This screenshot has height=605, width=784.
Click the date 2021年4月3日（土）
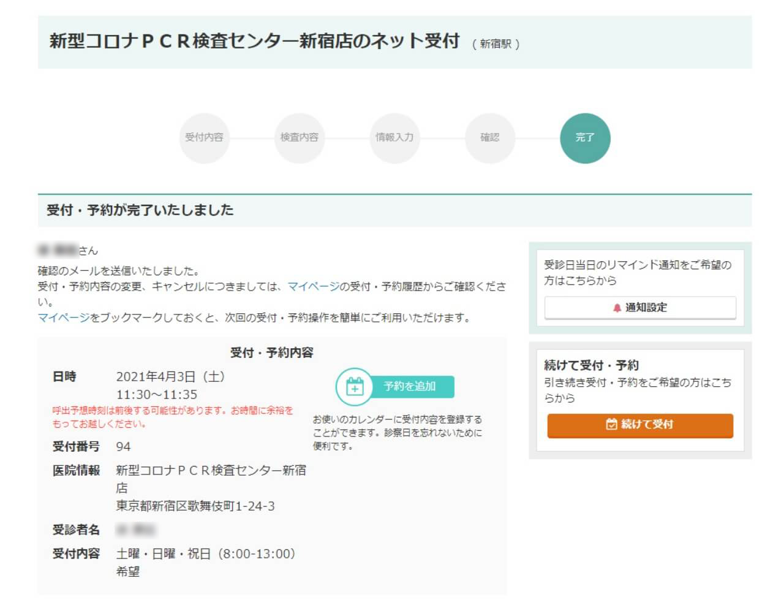point(171,376)
